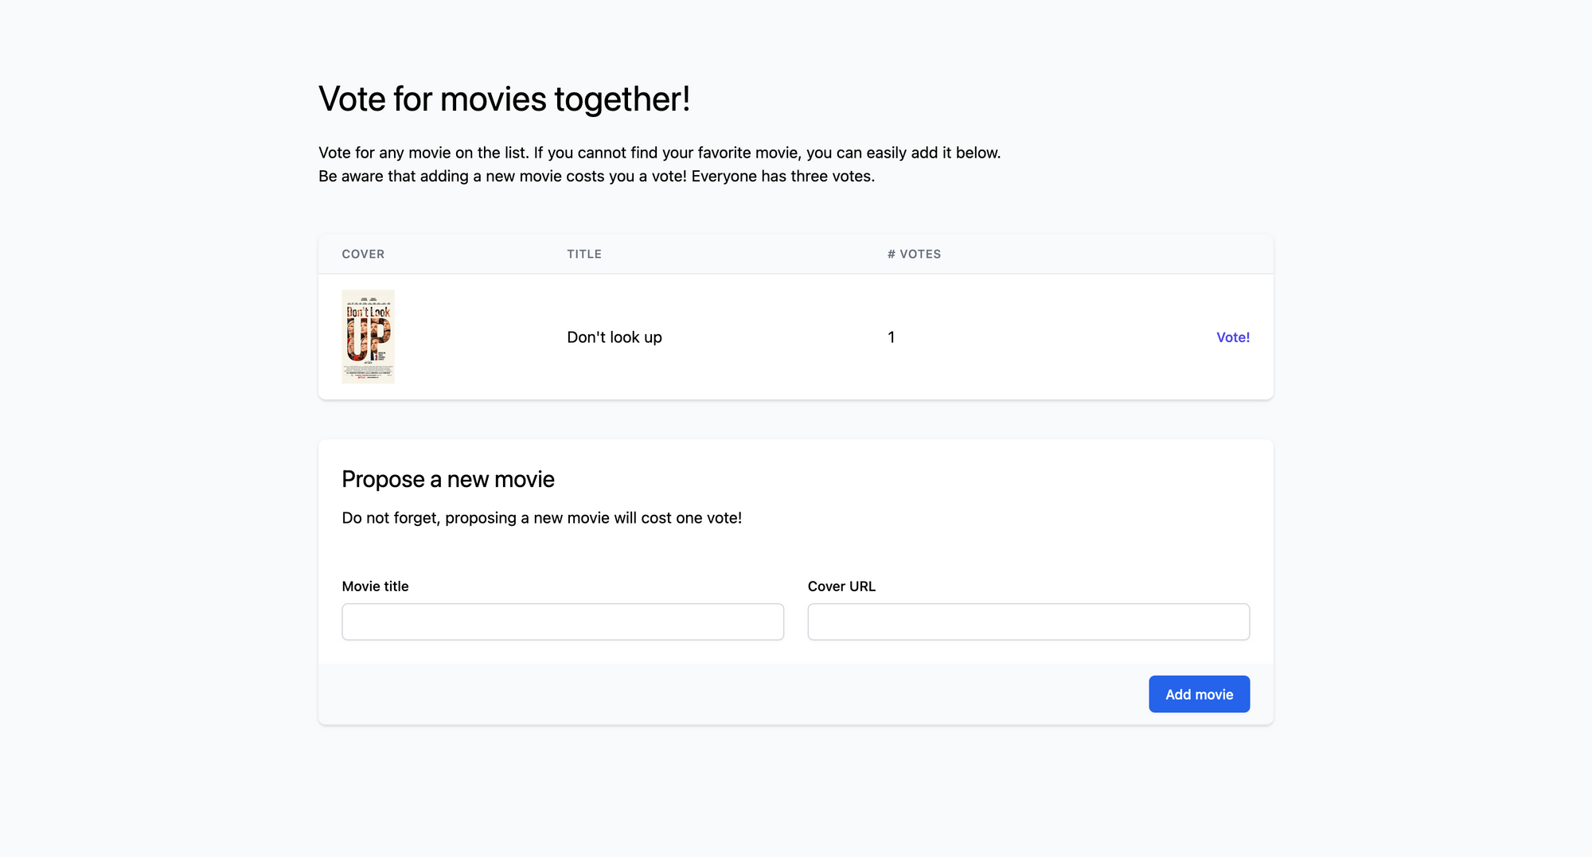Click the COVER column header

[x=363, y=254]
